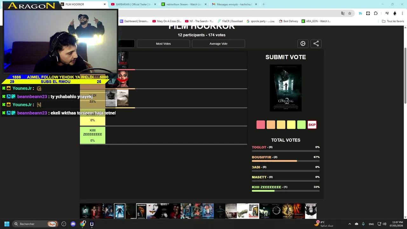Sort by Average Vote
The image size is (407, 229).
click(218, 44)
